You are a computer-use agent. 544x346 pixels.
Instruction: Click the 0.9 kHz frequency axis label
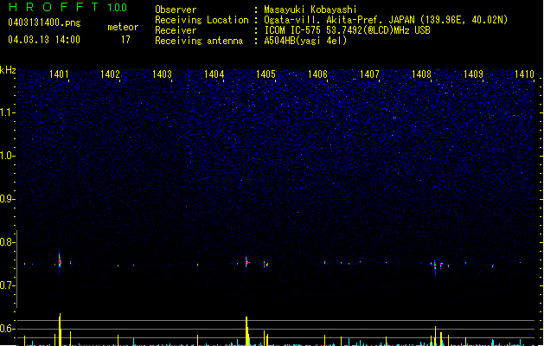(7, 199)
